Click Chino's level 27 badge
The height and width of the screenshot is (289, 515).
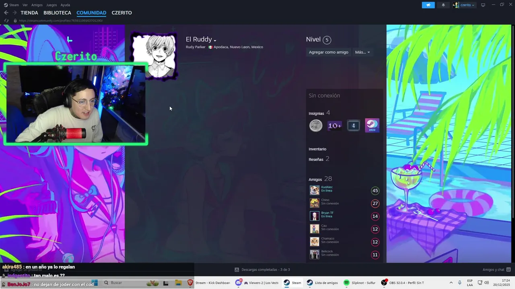tap(375, 204)
